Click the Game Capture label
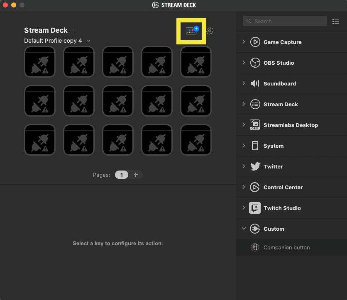 tap(282, 42)
